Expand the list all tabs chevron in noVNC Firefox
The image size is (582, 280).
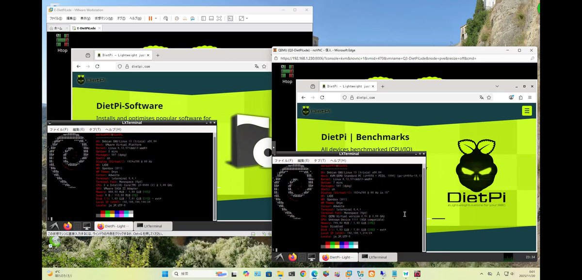497,86
